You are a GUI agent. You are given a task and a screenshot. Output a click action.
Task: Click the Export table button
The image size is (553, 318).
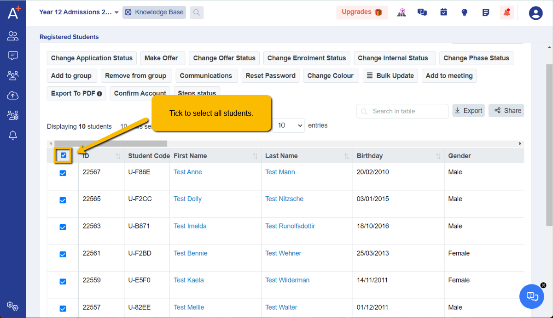point(468,111)
